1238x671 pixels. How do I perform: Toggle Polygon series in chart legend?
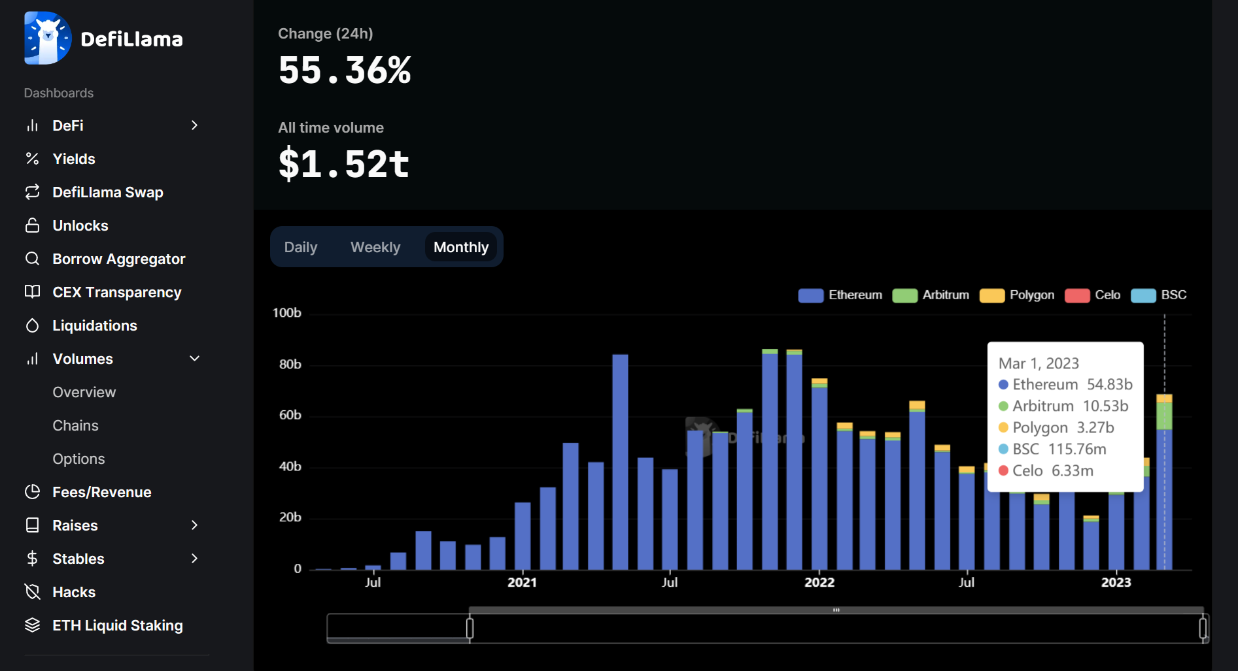pyautogui.click(x=1017, y=295)
